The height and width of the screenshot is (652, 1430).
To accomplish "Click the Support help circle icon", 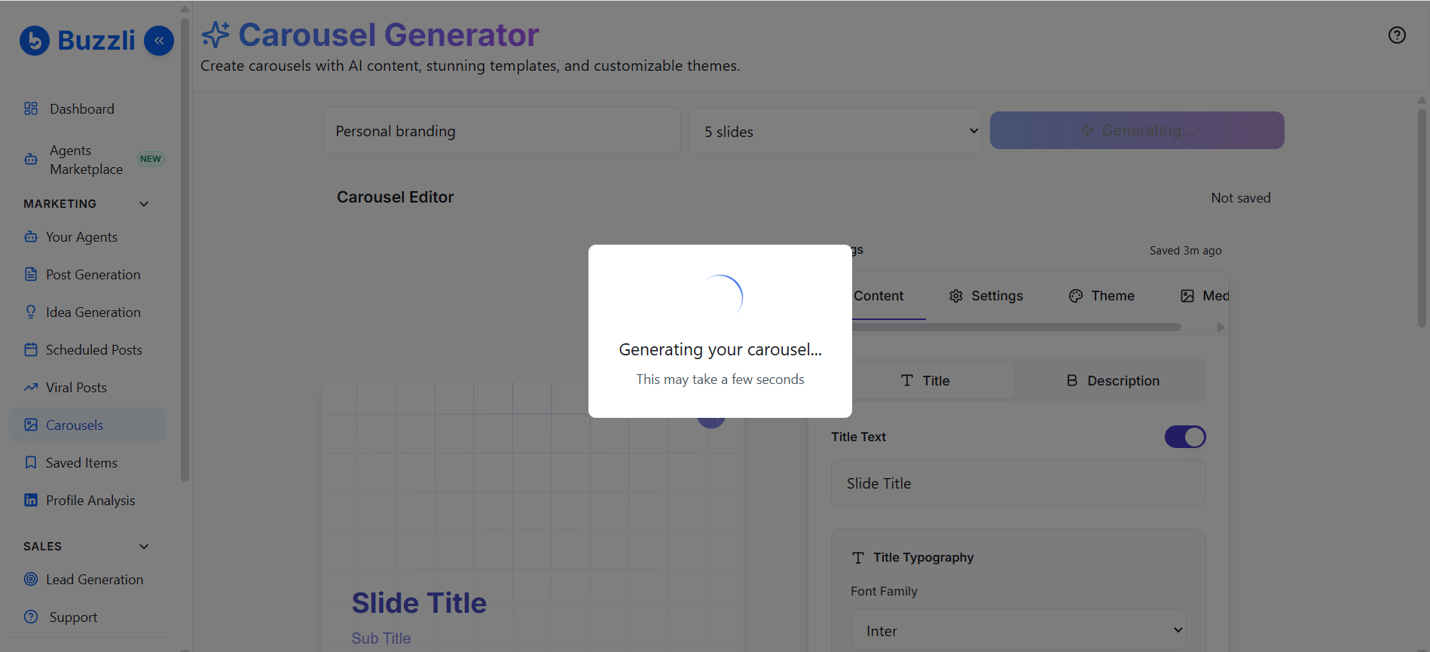I will tap(31, 617).
